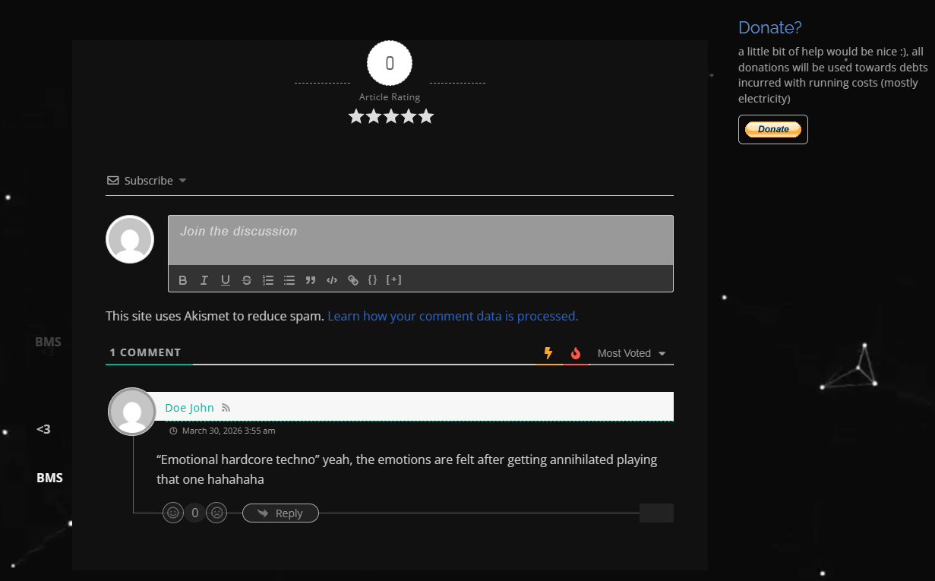Downvote the comment with the sad face
This screenshot has height=581, width=935.
[x=216, y=513]
